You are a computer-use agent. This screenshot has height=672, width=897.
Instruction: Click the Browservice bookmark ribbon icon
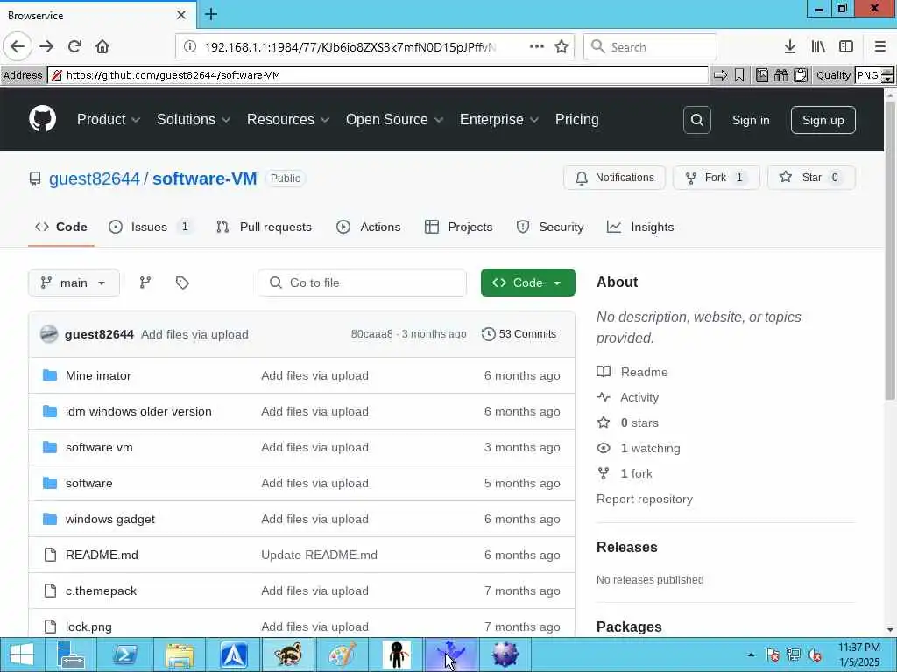click(739, 75)
